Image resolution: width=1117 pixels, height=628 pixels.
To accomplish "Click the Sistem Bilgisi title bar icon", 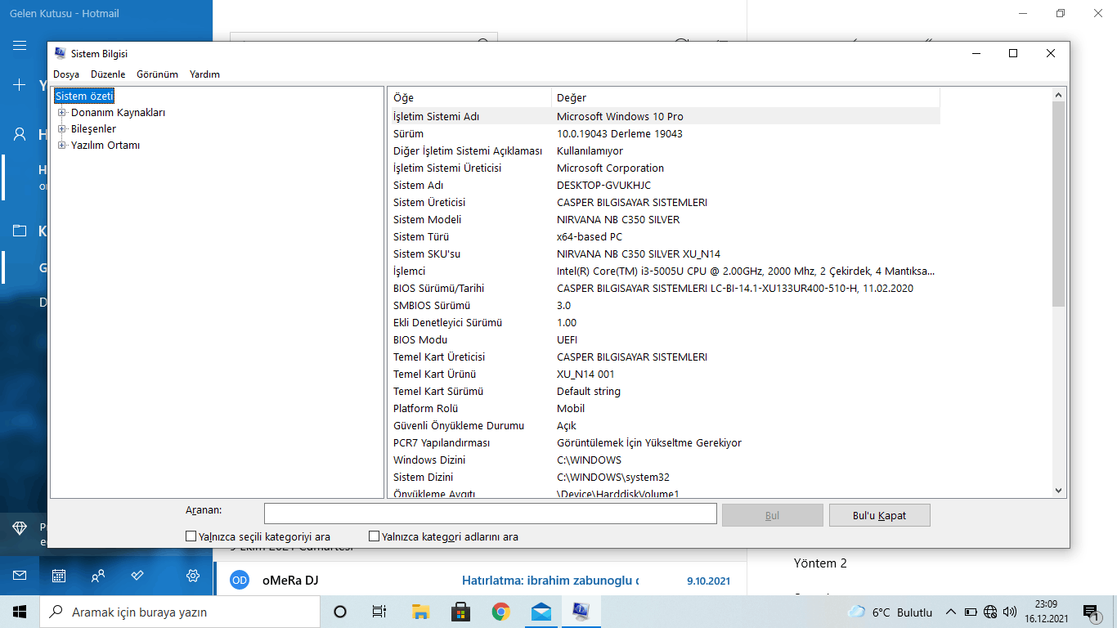I will [60, 53].
